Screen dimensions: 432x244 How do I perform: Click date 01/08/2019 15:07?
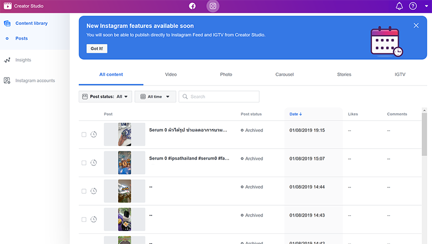pos(307,158)
